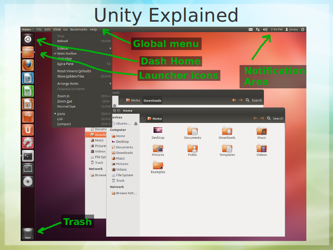The height and width of the screenshot is (250, 333).
Task: Choose Zoom In from the View menu
Action: (82, 96)
